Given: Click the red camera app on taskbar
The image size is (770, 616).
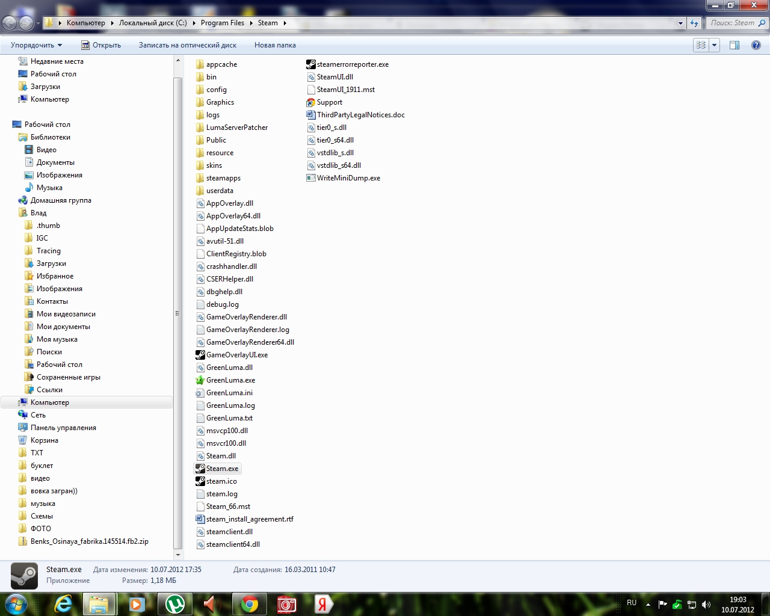Looking at the screenshot, I should tap(286, 604).
